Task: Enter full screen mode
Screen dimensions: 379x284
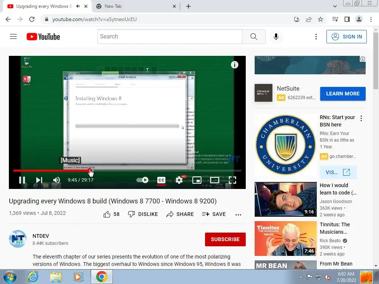Action: (x=232, y=180)
